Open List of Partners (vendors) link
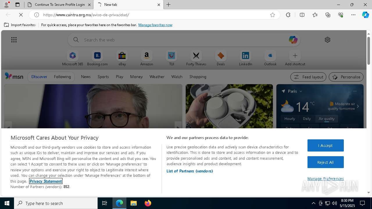The height and width of the screenshot is (209, 372). (190, 171)
